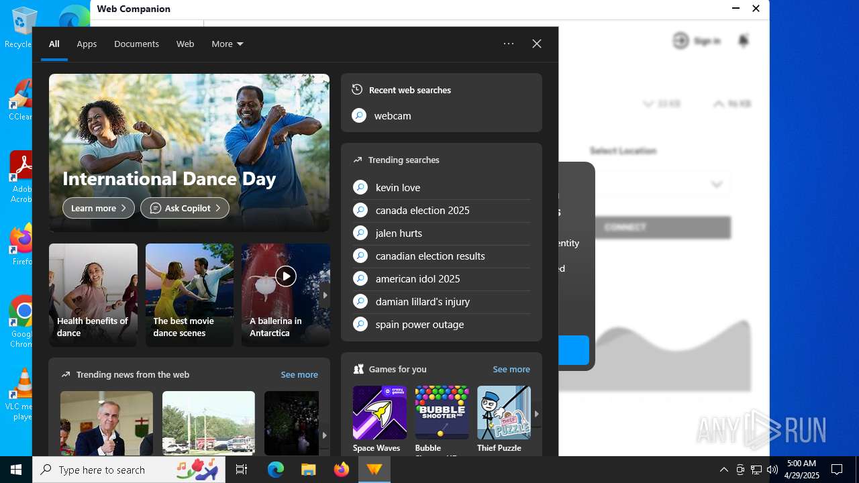Click search icon next to kevin love

tap(360, 188)
